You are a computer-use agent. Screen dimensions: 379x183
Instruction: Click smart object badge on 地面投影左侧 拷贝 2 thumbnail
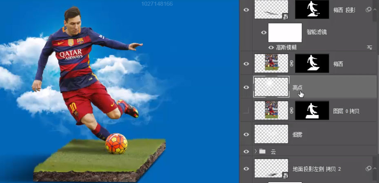point(285,175)
